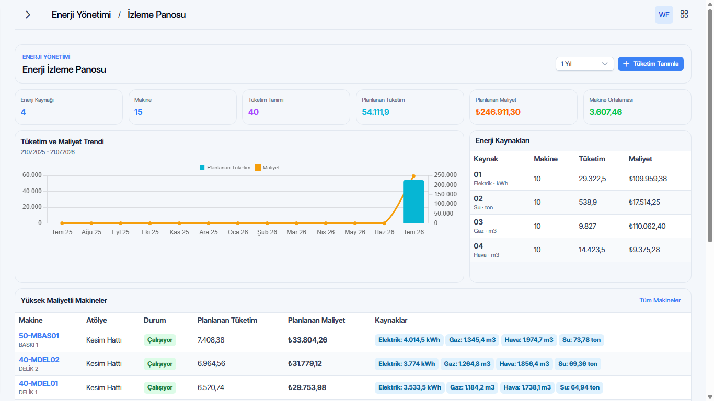Select the İzleme Panosu breadcrumb item

tap(156, 15)
